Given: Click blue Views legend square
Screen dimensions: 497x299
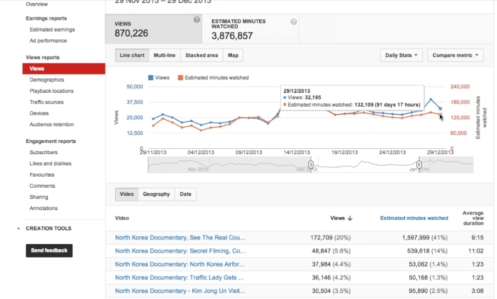Looking at the screenshot, I should 151,78.
